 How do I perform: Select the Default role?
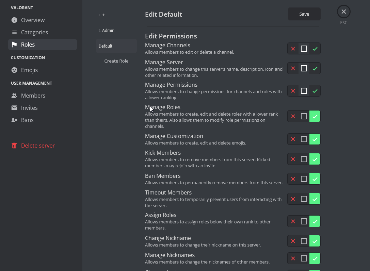coord(106,46)
